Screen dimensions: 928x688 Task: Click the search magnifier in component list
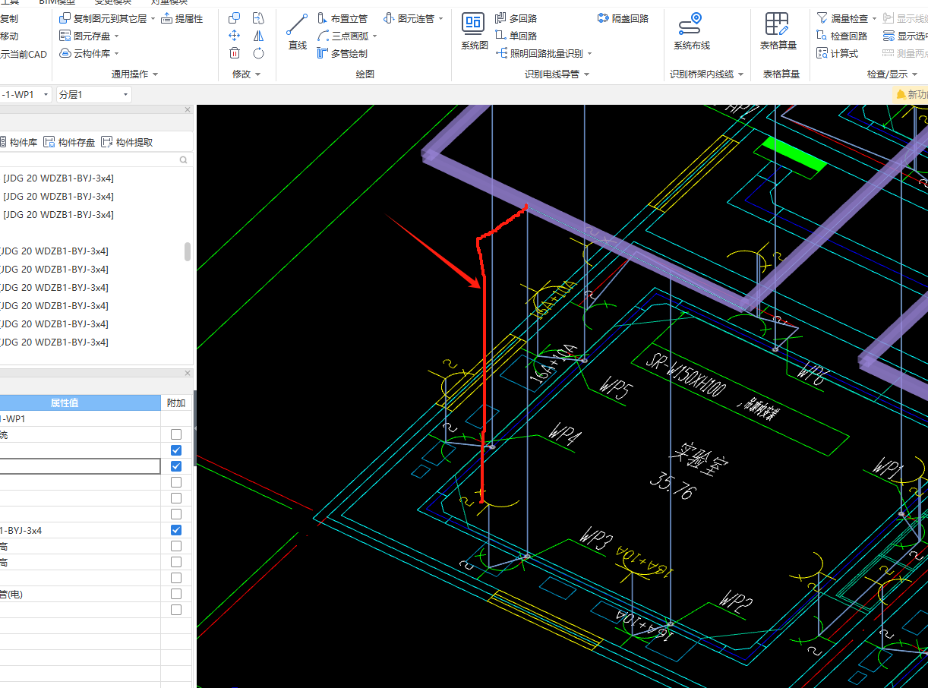coord(183,160)
